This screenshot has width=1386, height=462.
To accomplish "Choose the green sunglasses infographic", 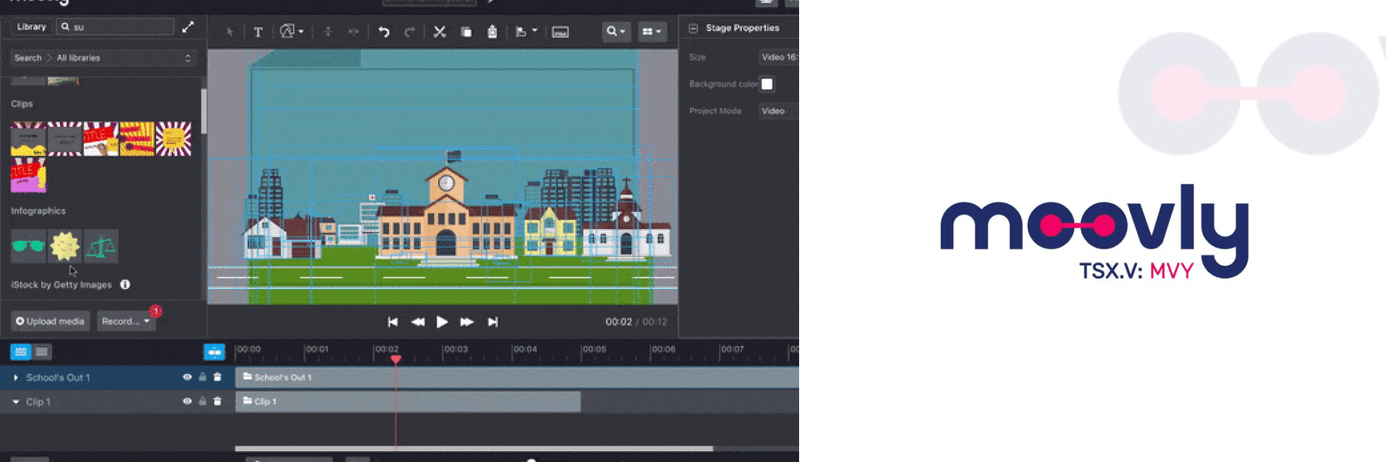I will click(29, 246).
